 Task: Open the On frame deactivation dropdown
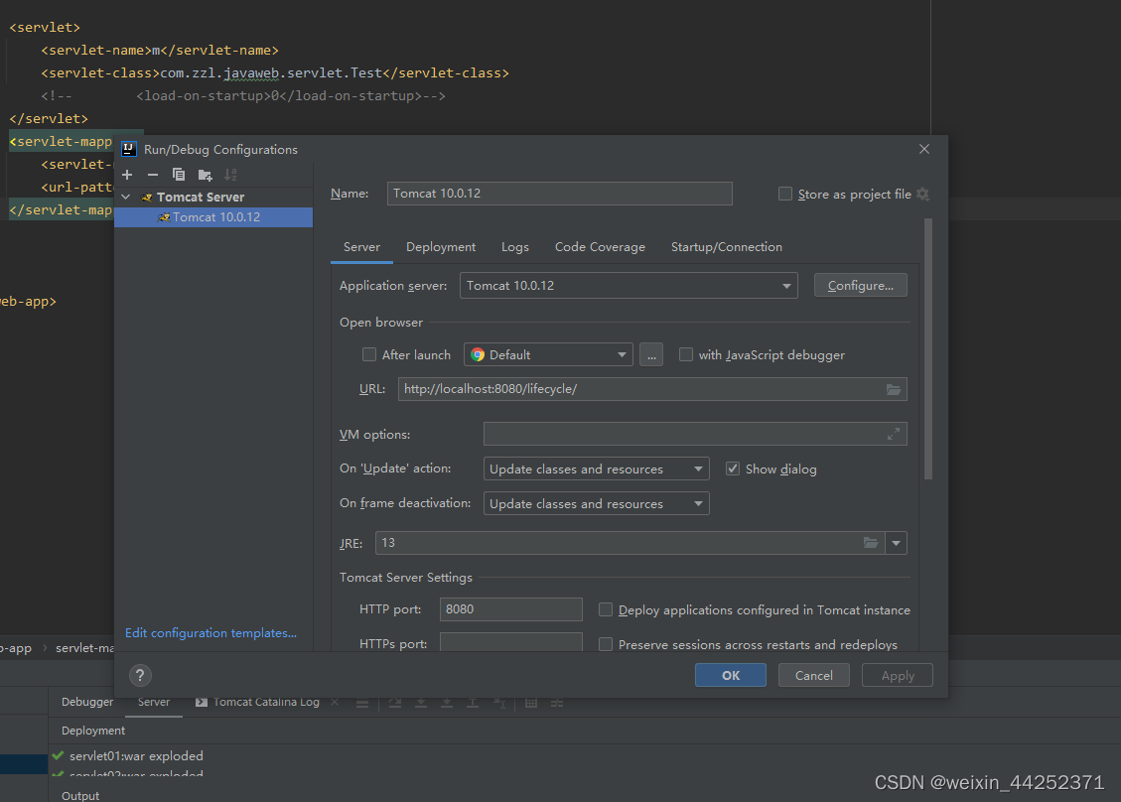click(597, 503)
